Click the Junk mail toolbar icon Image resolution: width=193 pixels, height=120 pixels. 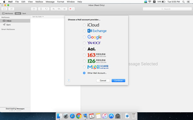47,9
